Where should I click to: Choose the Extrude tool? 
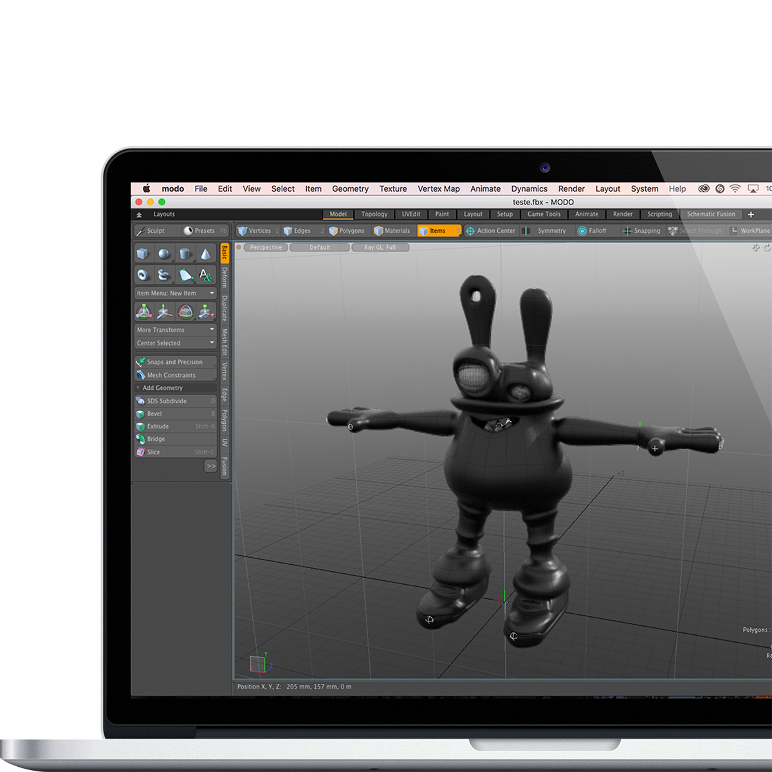175,427
